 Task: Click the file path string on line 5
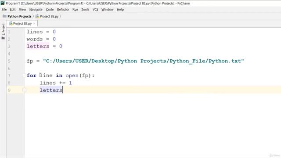click(144, 61)
